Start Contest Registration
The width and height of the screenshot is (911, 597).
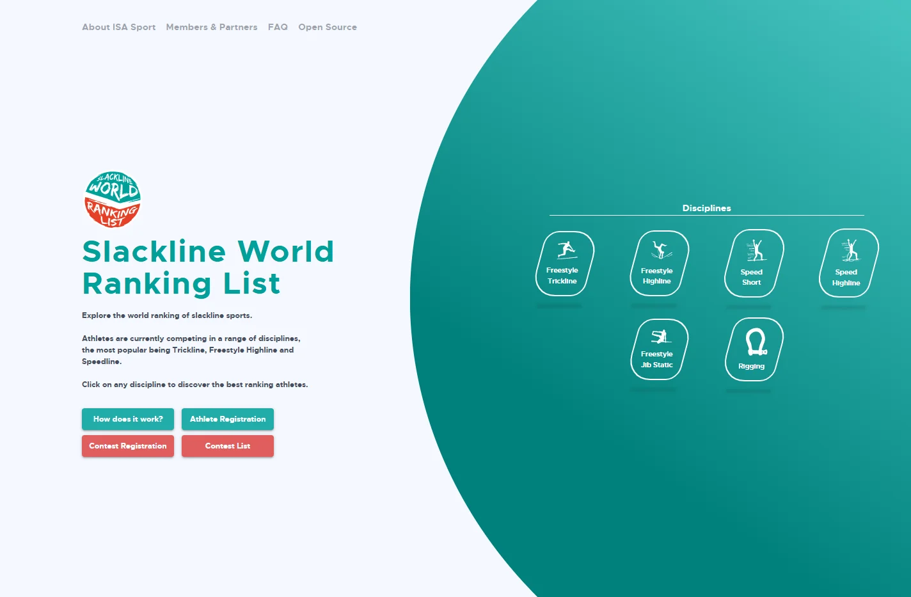click(x=128, y=446)
